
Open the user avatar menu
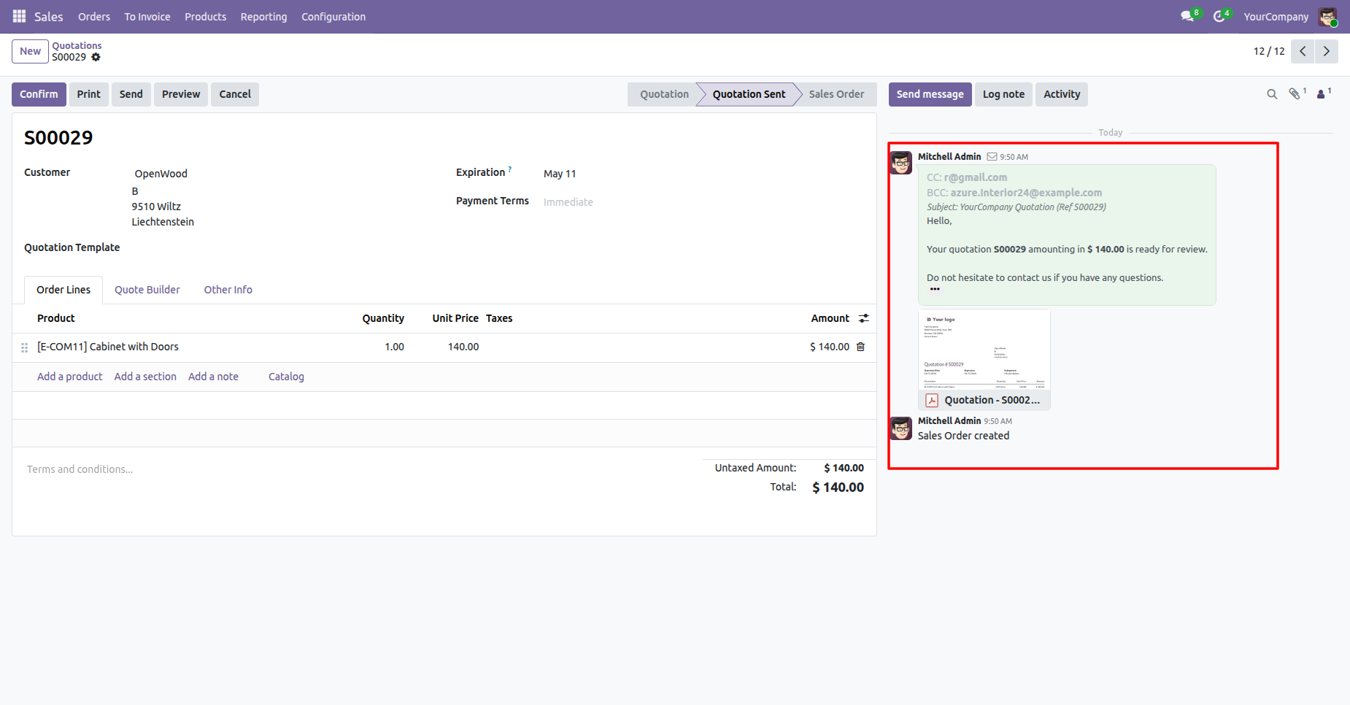[1327, 16]
